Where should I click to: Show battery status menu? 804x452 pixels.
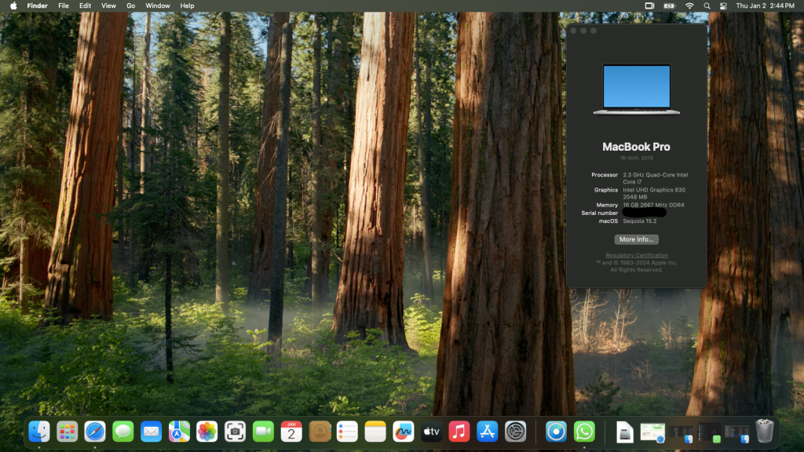click(669, 5)
